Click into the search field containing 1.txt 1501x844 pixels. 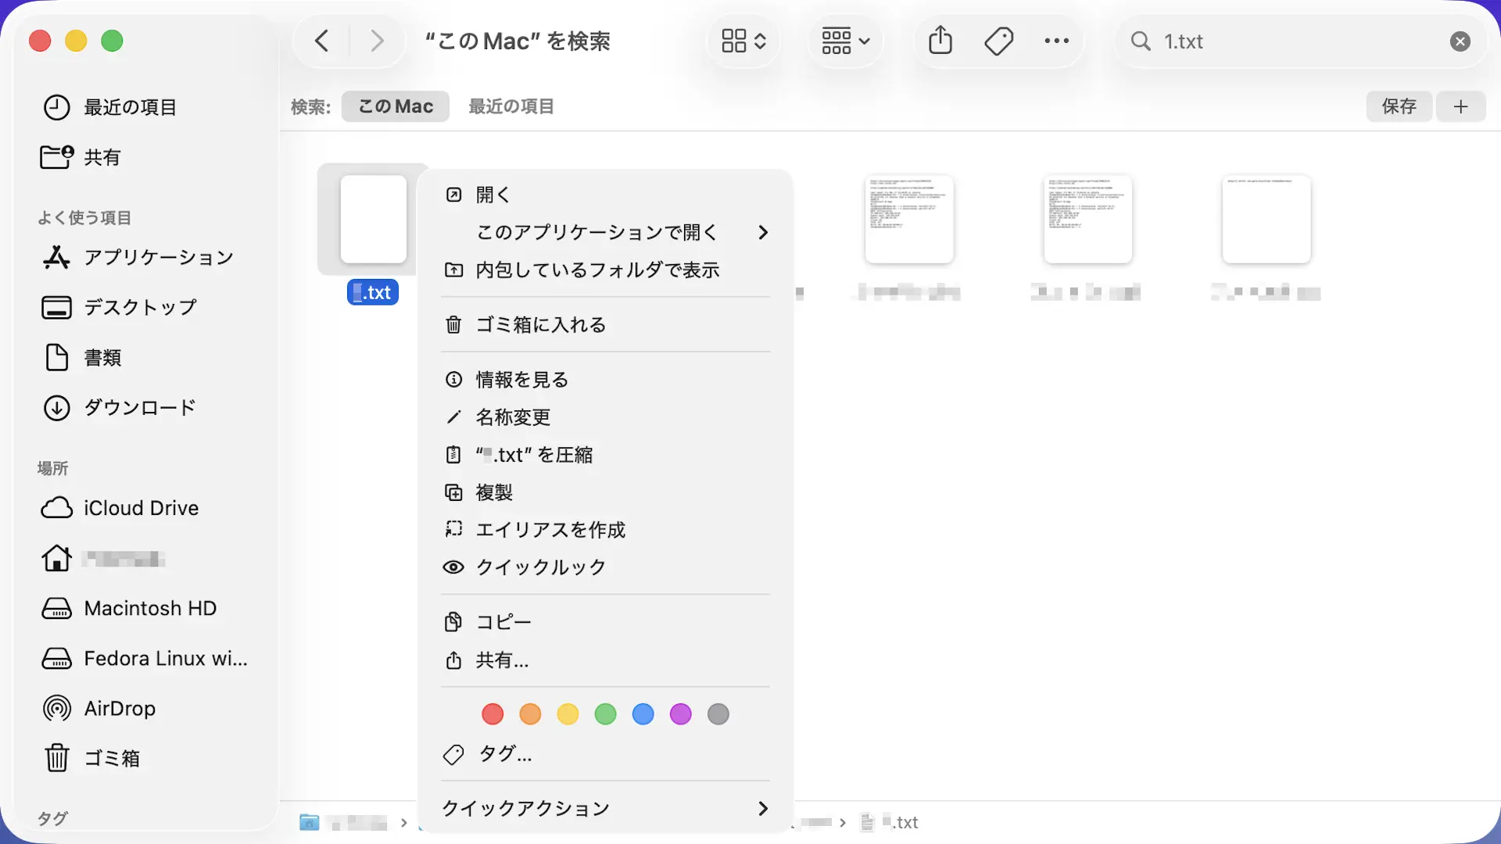(1290, 41)
